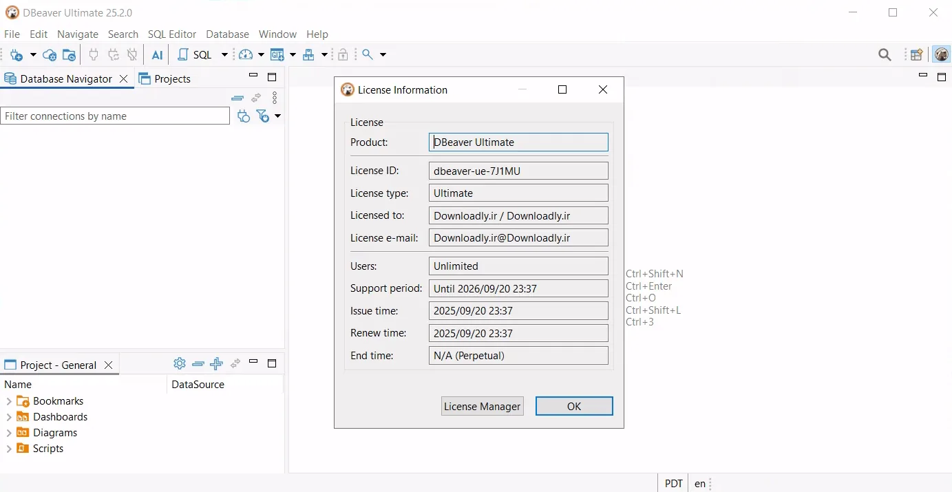952x492 pixels.
Task: Click the stacked blocks icon in toolbar
Action: tap(309, 55)
